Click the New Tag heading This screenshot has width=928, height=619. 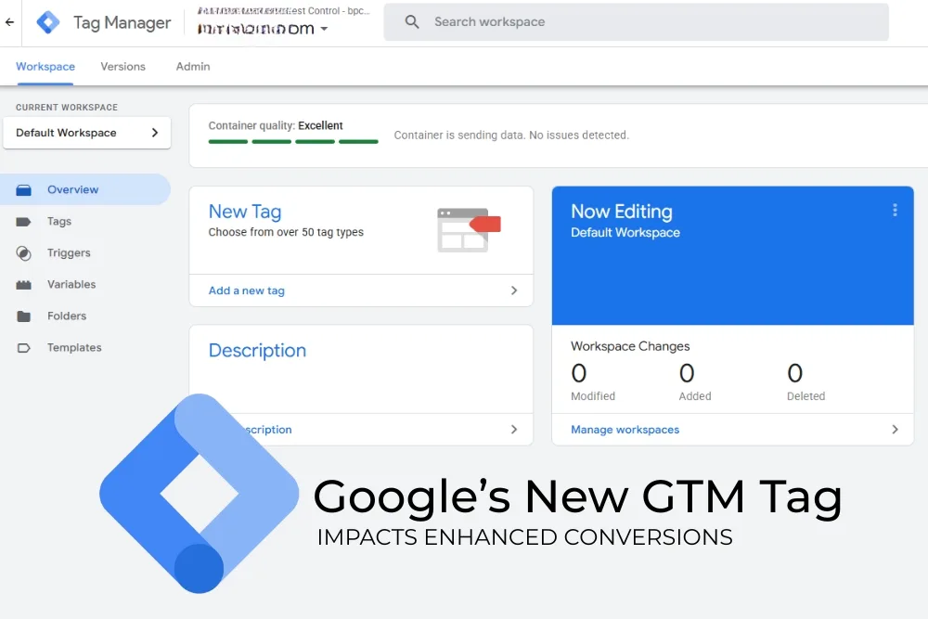click(x=245, y=212)
